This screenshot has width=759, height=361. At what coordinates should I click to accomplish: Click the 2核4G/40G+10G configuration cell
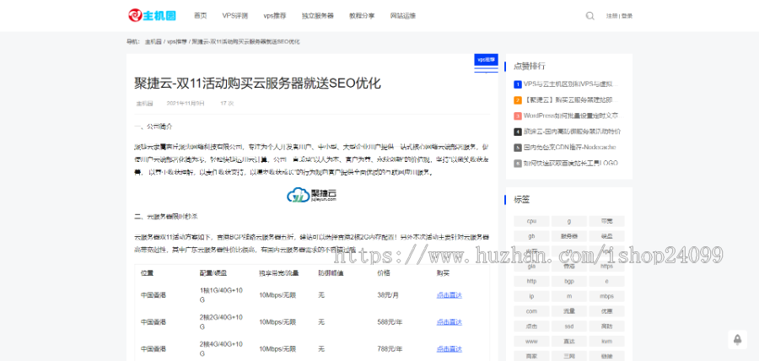(x=221, y=348)
